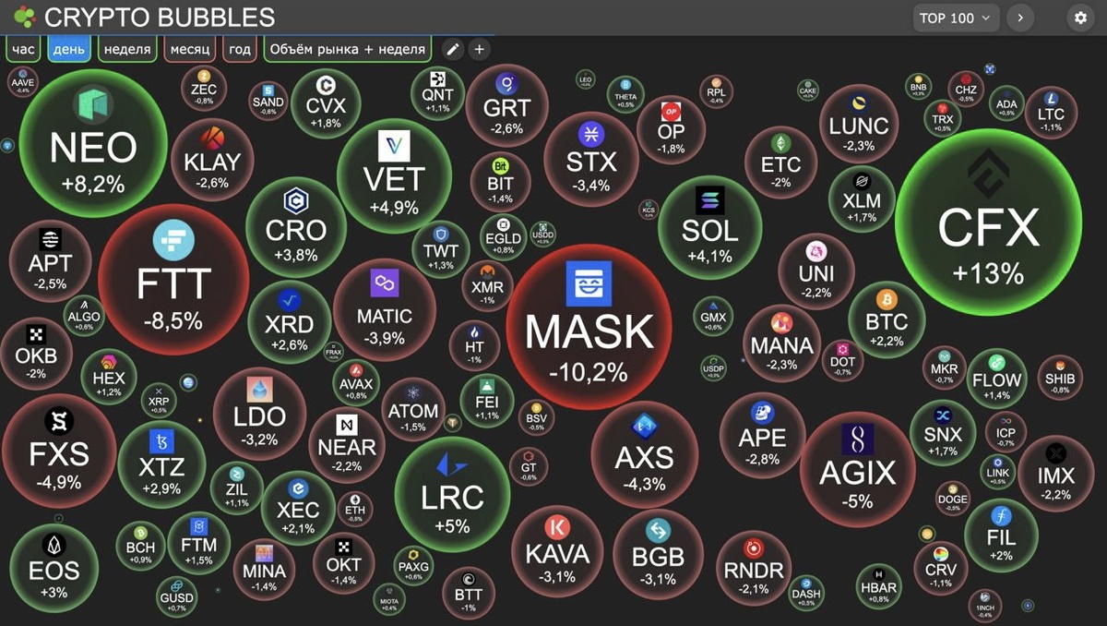Click the EOS bubble

point(54,567)
